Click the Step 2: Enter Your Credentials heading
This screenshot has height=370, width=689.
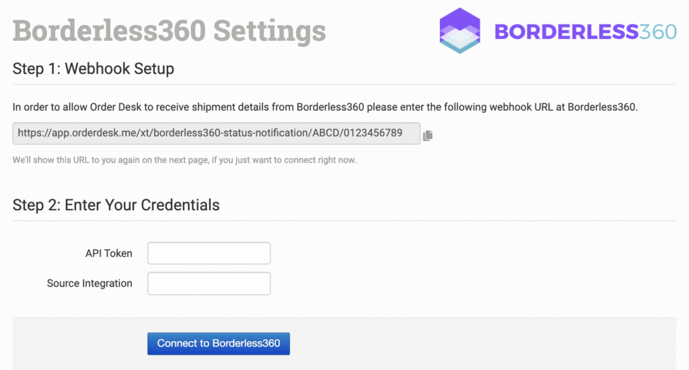116,205
